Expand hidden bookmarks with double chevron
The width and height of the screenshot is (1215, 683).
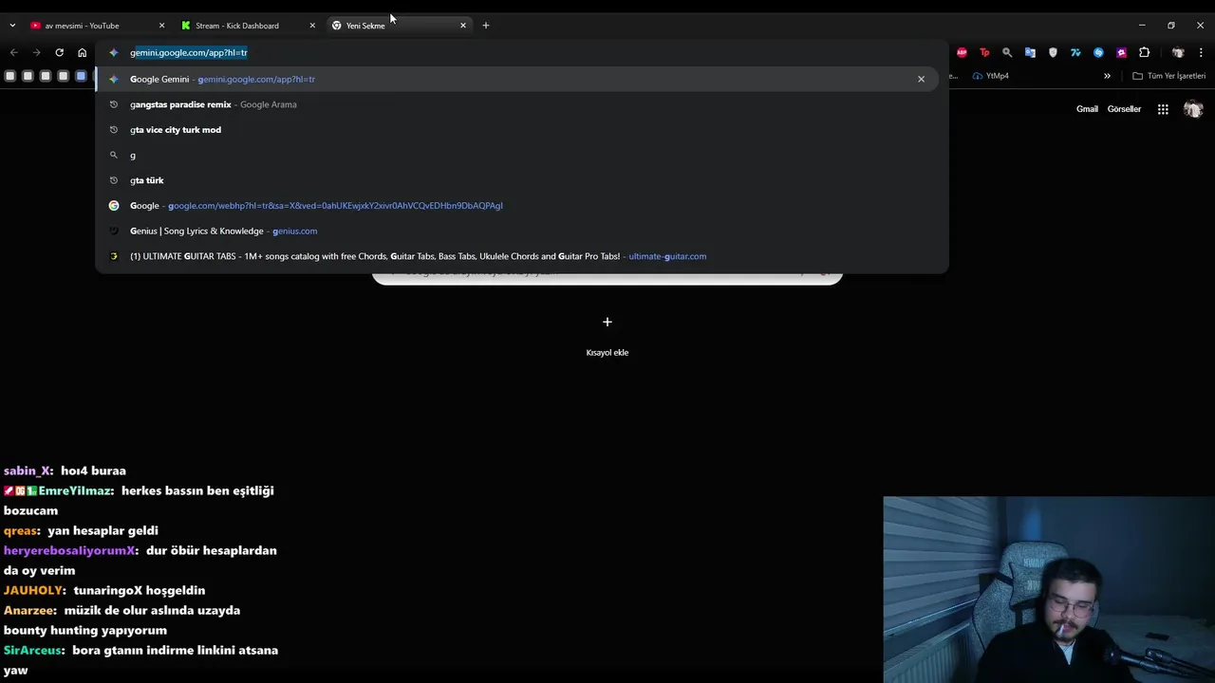tap(1107, 76)
